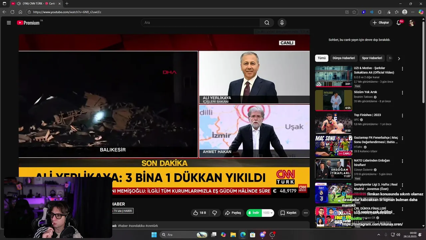
Task: Click the YouTube search magnifier button
Action: coord(267,23)
